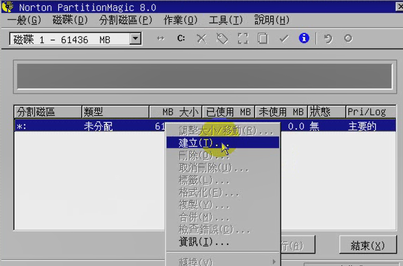Select the 磁碟 1 - 61436 MB combo box
Image resolution: width=403 pixels, height=266 pixels.
point(75,39)
